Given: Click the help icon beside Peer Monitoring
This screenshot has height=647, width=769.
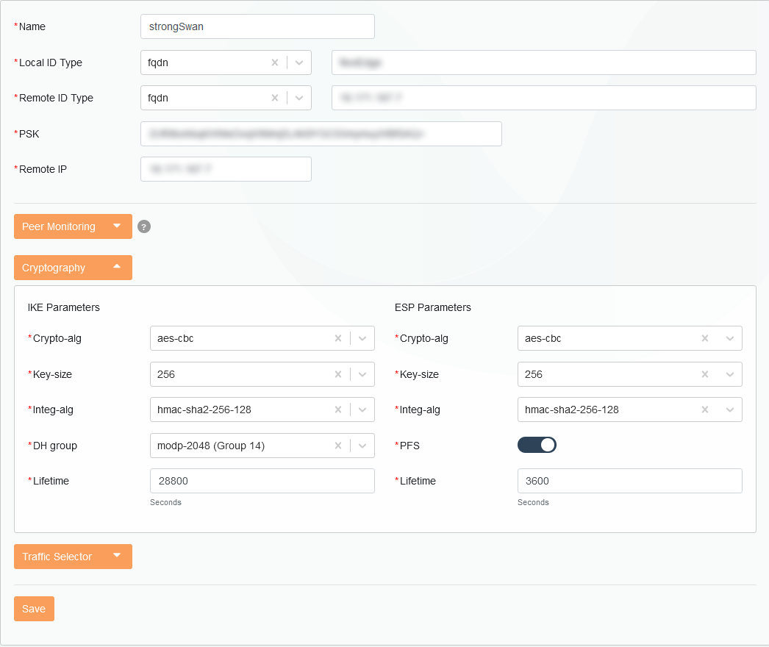Looking at the screenshot, I should click(144, 226).
